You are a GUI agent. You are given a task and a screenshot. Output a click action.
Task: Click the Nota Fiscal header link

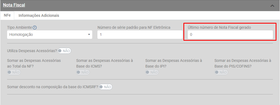[x=14, y=5]
